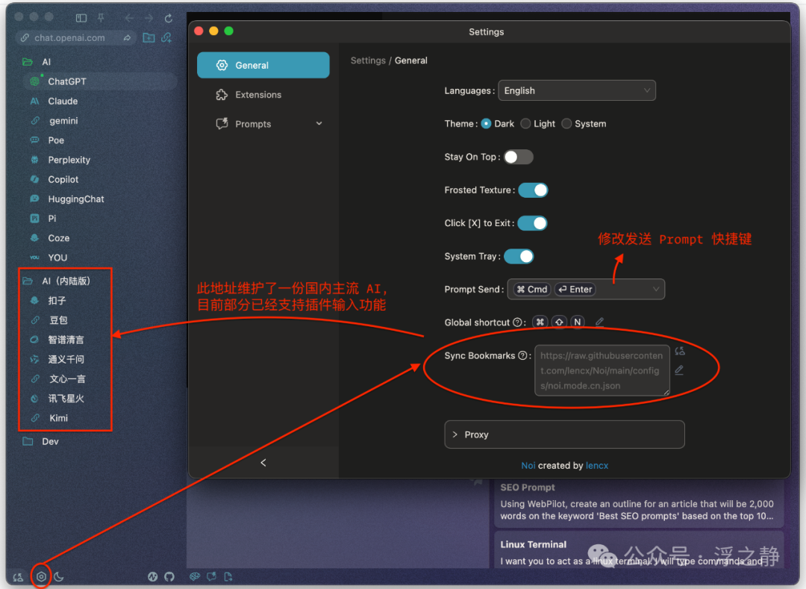Screen dimensions: 806x589
Task: Toggle the sidebar panel icon in top toolbar
Action: click(x=81, y=18)
